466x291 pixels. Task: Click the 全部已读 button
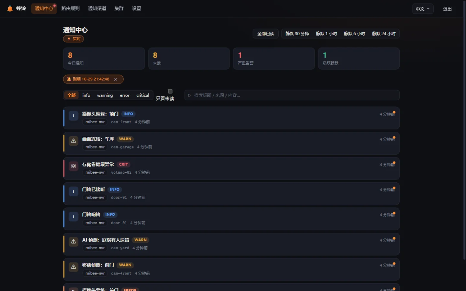coord(266,34)
